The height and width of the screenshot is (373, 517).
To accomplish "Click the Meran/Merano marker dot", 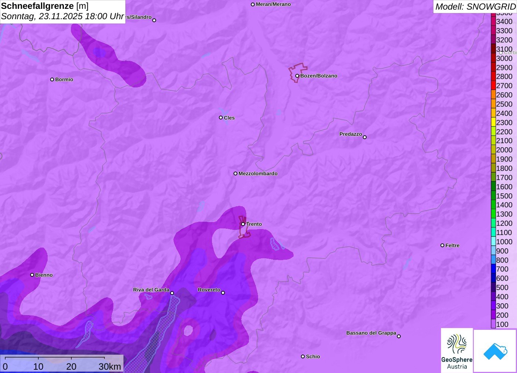I will (253, 4).
